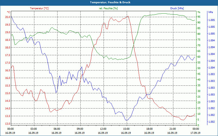Viewport: 218px width, 136px height.
Task: Click the '85' humidity axis value
Action: [x=199, y=28]
